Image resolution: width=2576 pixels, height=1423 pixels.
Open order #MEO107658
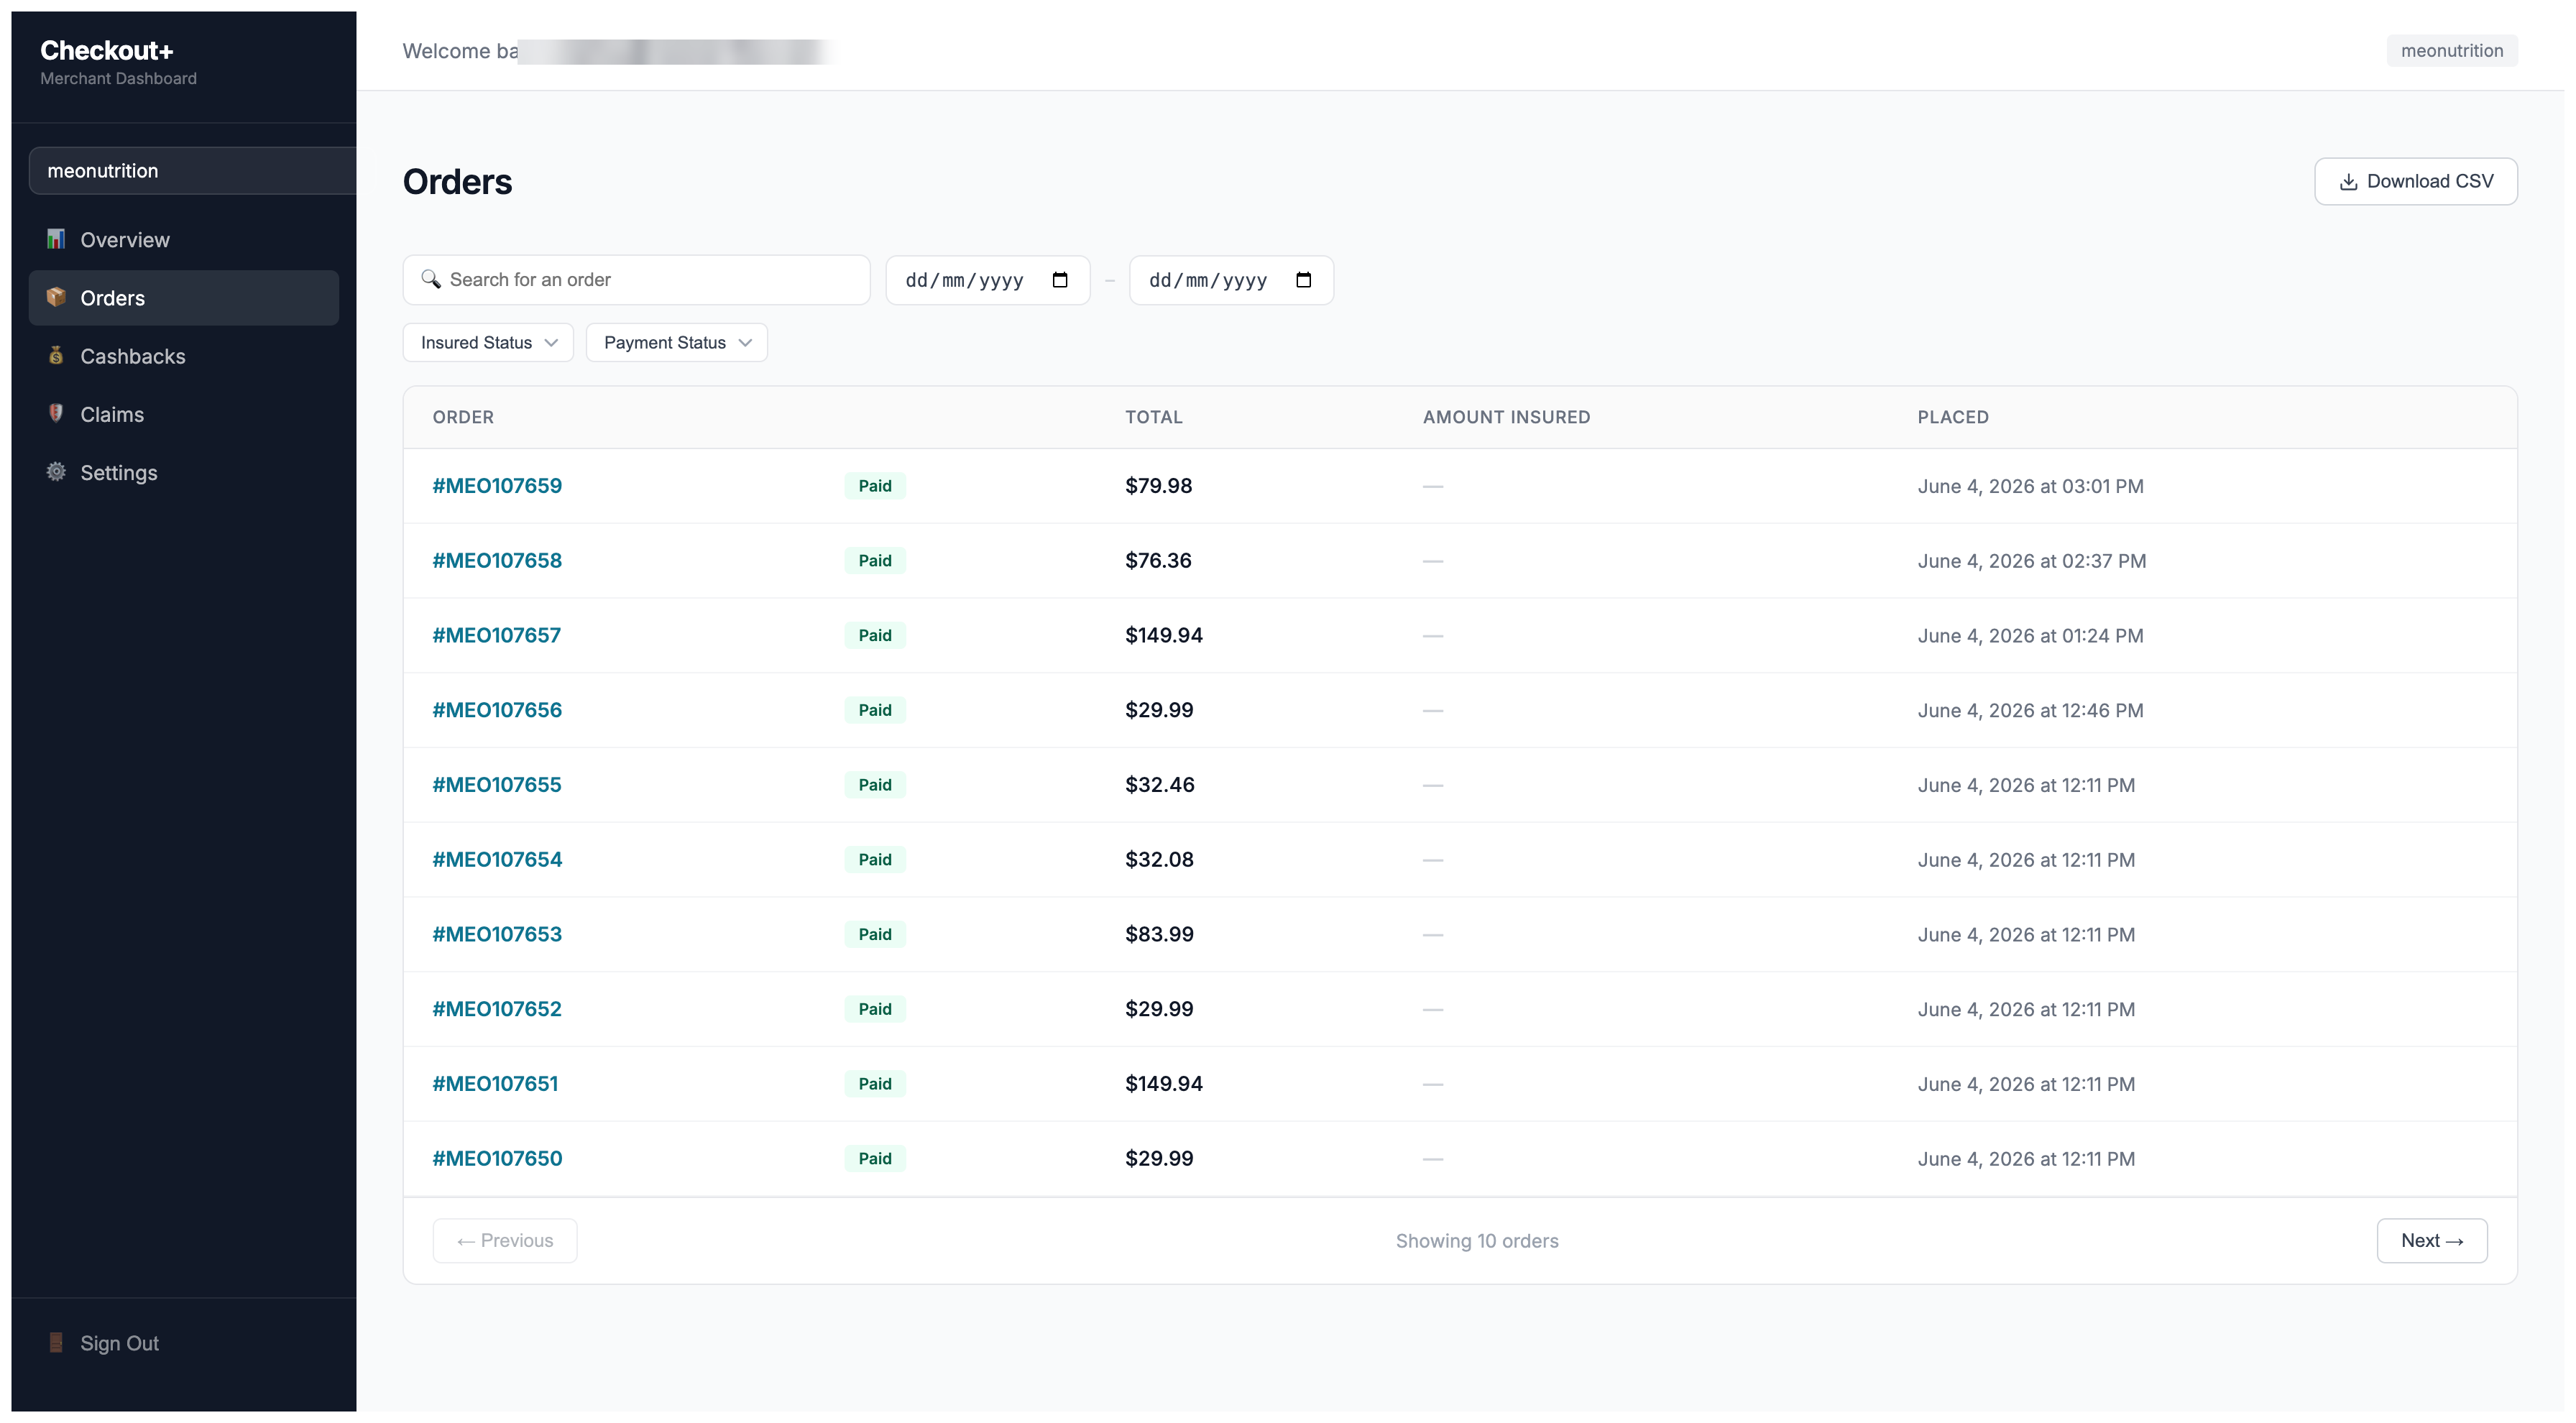[x=497, y=560]
